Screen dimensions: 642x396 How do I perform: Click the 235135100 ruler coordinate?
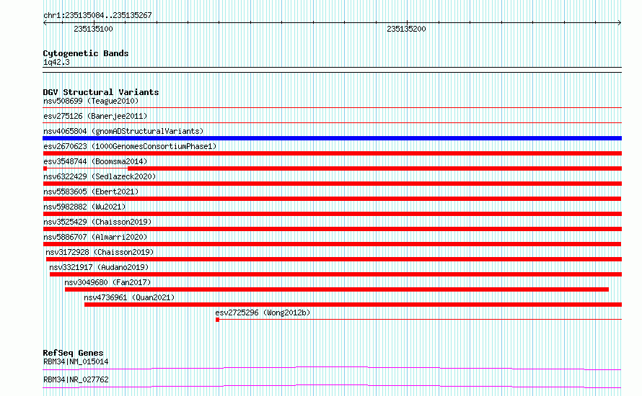pyautogui.click(x=93, y=29)
